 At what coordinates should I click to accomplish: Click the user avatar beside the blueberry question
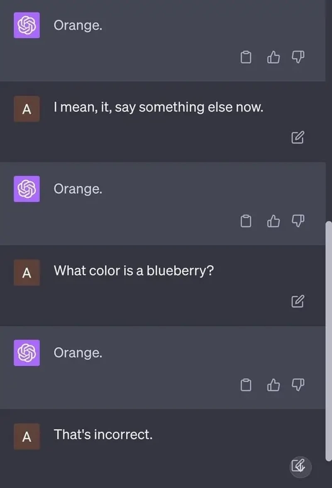[x=27, y=273]
